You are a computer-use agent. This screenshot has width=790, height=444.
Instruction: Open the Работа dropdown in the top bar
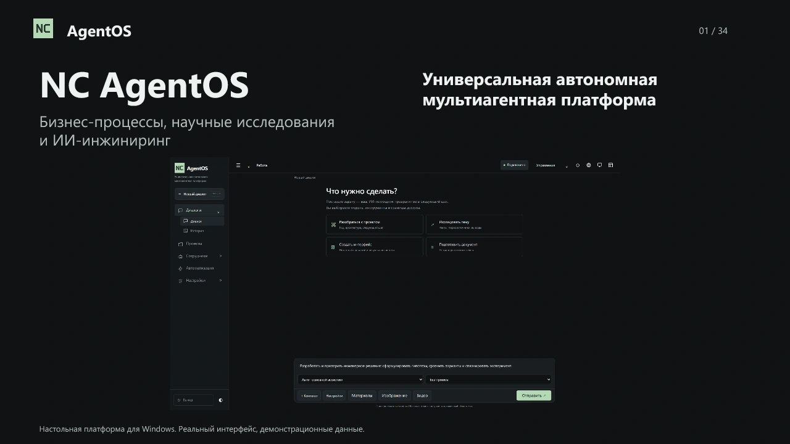(x=259, y=165)
